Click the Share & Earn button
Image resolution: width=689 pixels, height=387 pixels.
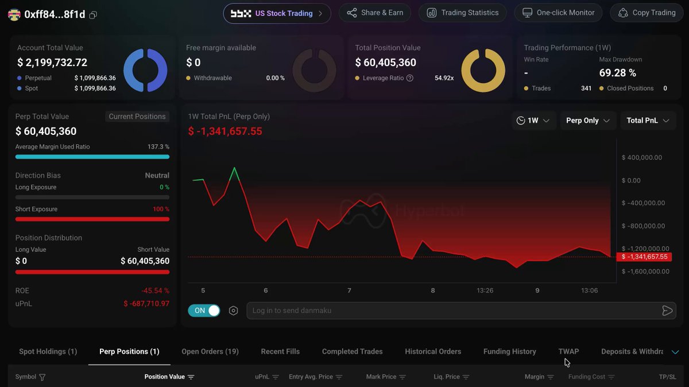click(375, 13)
